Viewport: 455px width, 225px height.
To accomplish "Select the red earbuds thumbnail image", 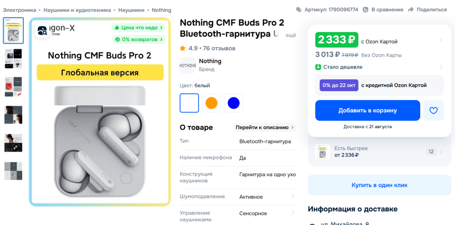I will 13,87.
